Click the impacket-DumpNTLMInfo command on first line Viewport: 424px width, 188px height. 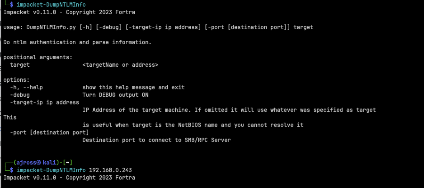click(x=51, y=5)
